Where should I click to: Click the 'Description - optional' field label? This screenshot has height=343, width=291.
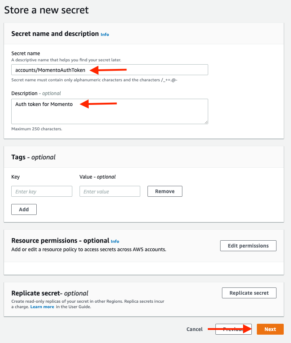click(36, 93)
